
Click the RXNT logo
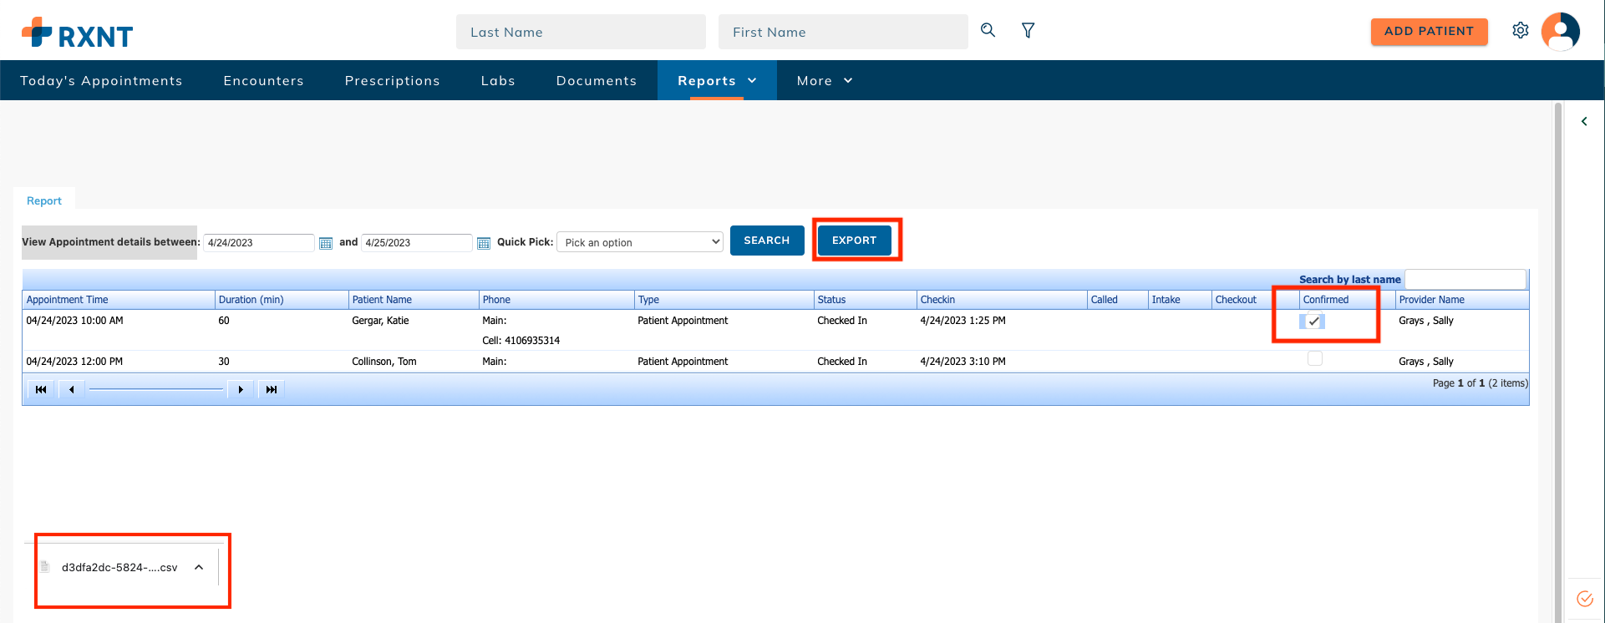[x=77, y=33]
